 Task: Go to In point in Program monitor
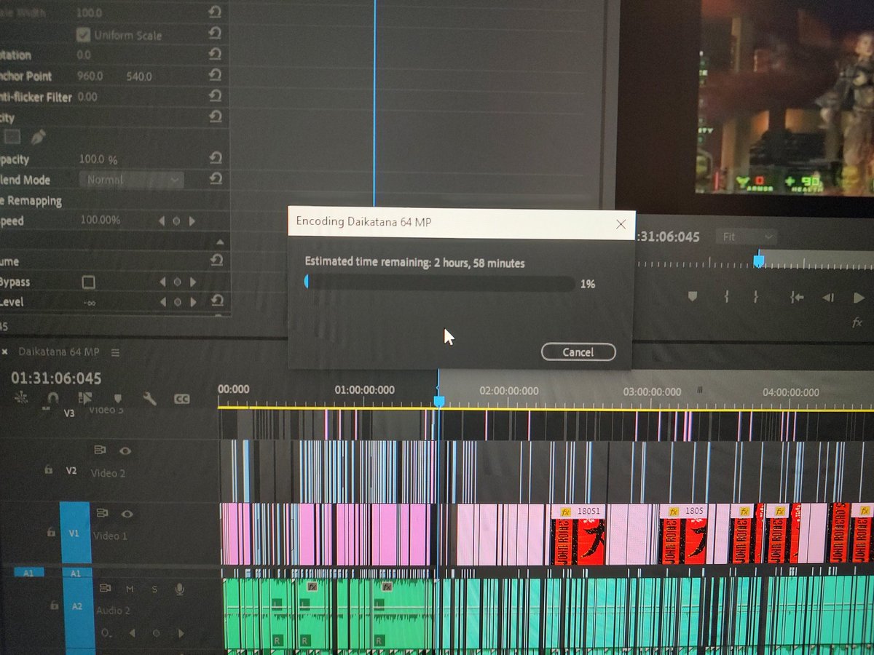(798, 297)
